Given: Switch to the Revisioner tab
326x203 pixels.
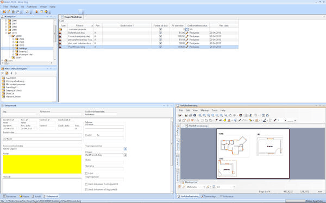Looking at the screenshot, I should pos(9,196).
